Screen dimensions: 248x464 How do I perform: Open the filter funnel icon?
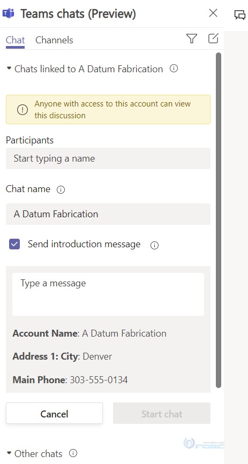tap(192, 39)
